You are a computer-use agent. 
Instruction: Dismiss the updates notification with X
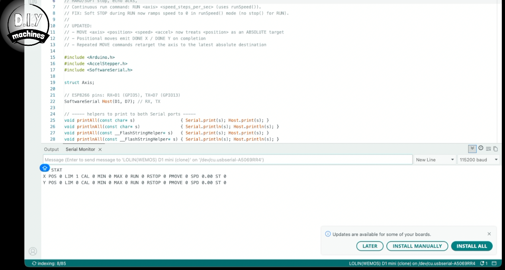489,234
